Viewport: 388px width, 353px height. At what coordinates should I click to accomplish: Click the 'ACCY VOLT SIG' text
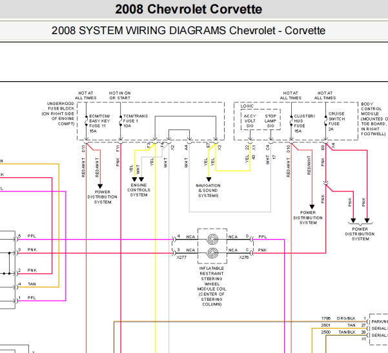(x=250, y=121)
